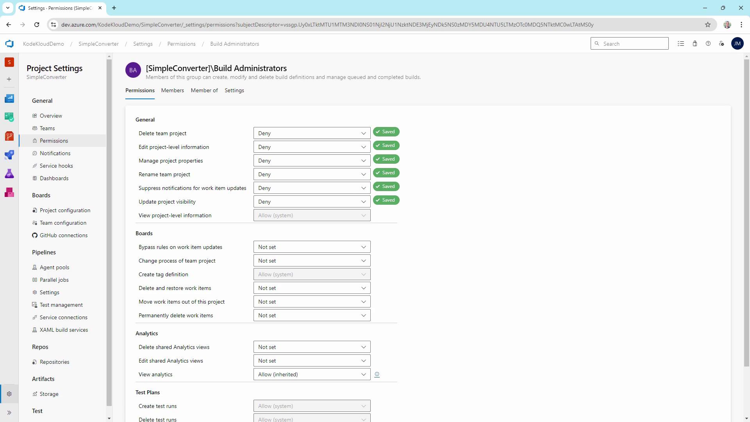Open Bypass rules on work item updates dropdown

(312, 247)
